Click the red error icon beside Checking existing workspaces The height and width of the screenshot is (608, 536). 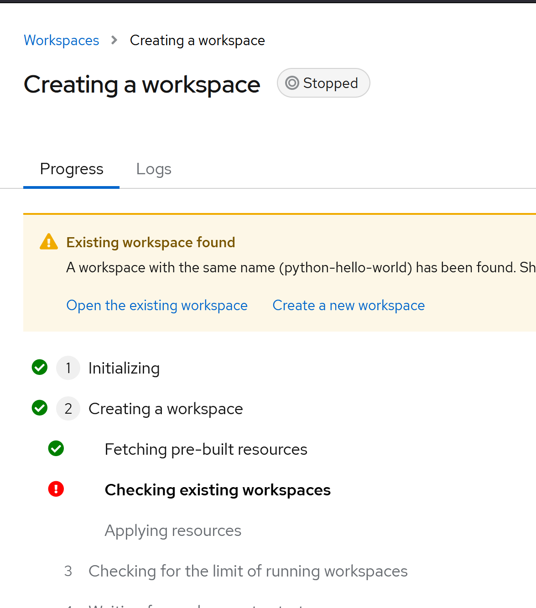(x=56, y=489)
